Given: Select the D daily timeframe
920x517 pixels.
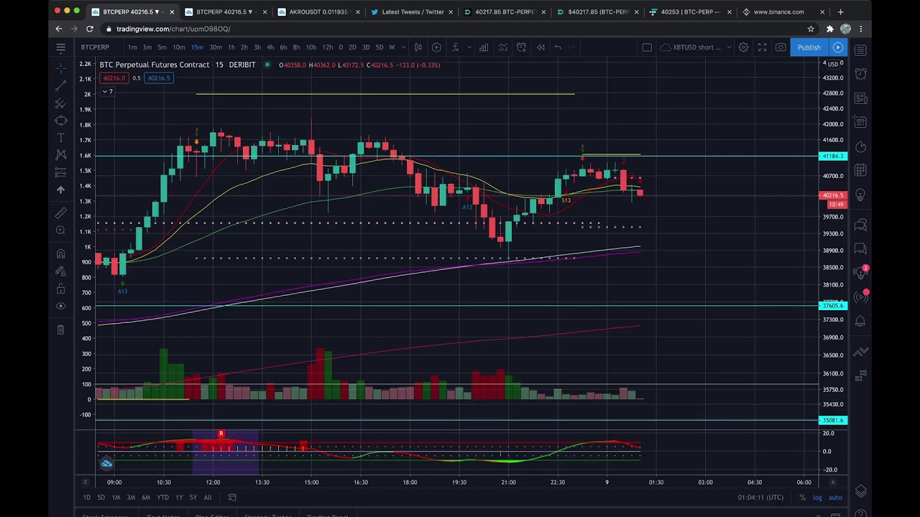Looking at the screenshot, I should 341,47.
